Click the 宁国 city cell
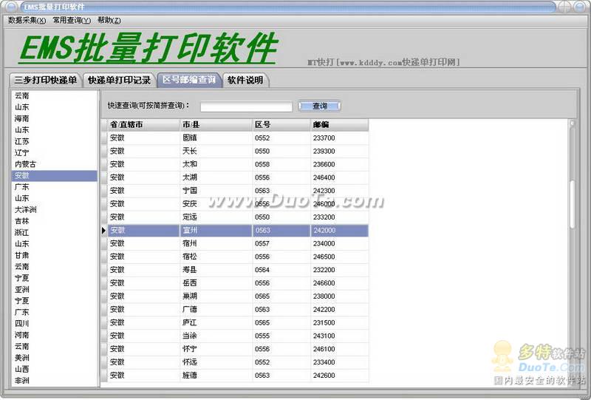This screenshot has height=400, width=591. [x=216, y=191]
